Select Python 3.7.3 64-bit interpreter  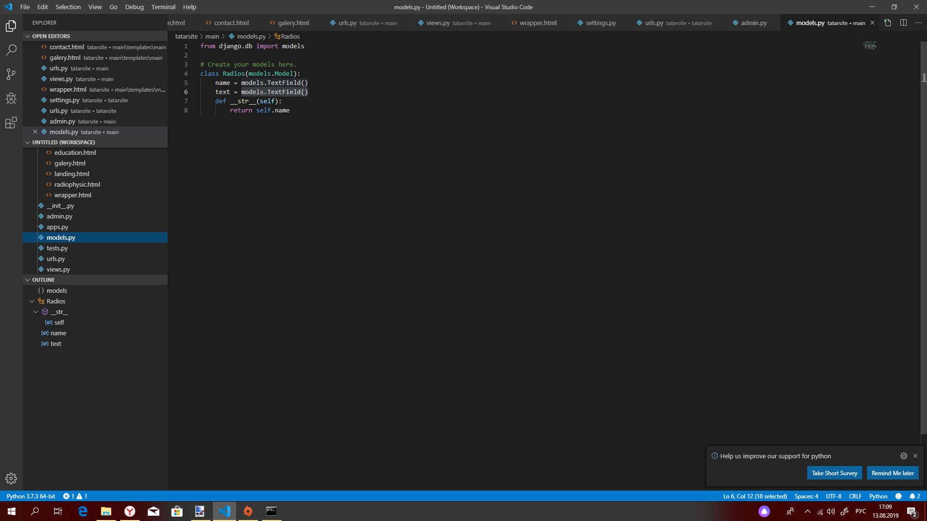coord(31,496)
